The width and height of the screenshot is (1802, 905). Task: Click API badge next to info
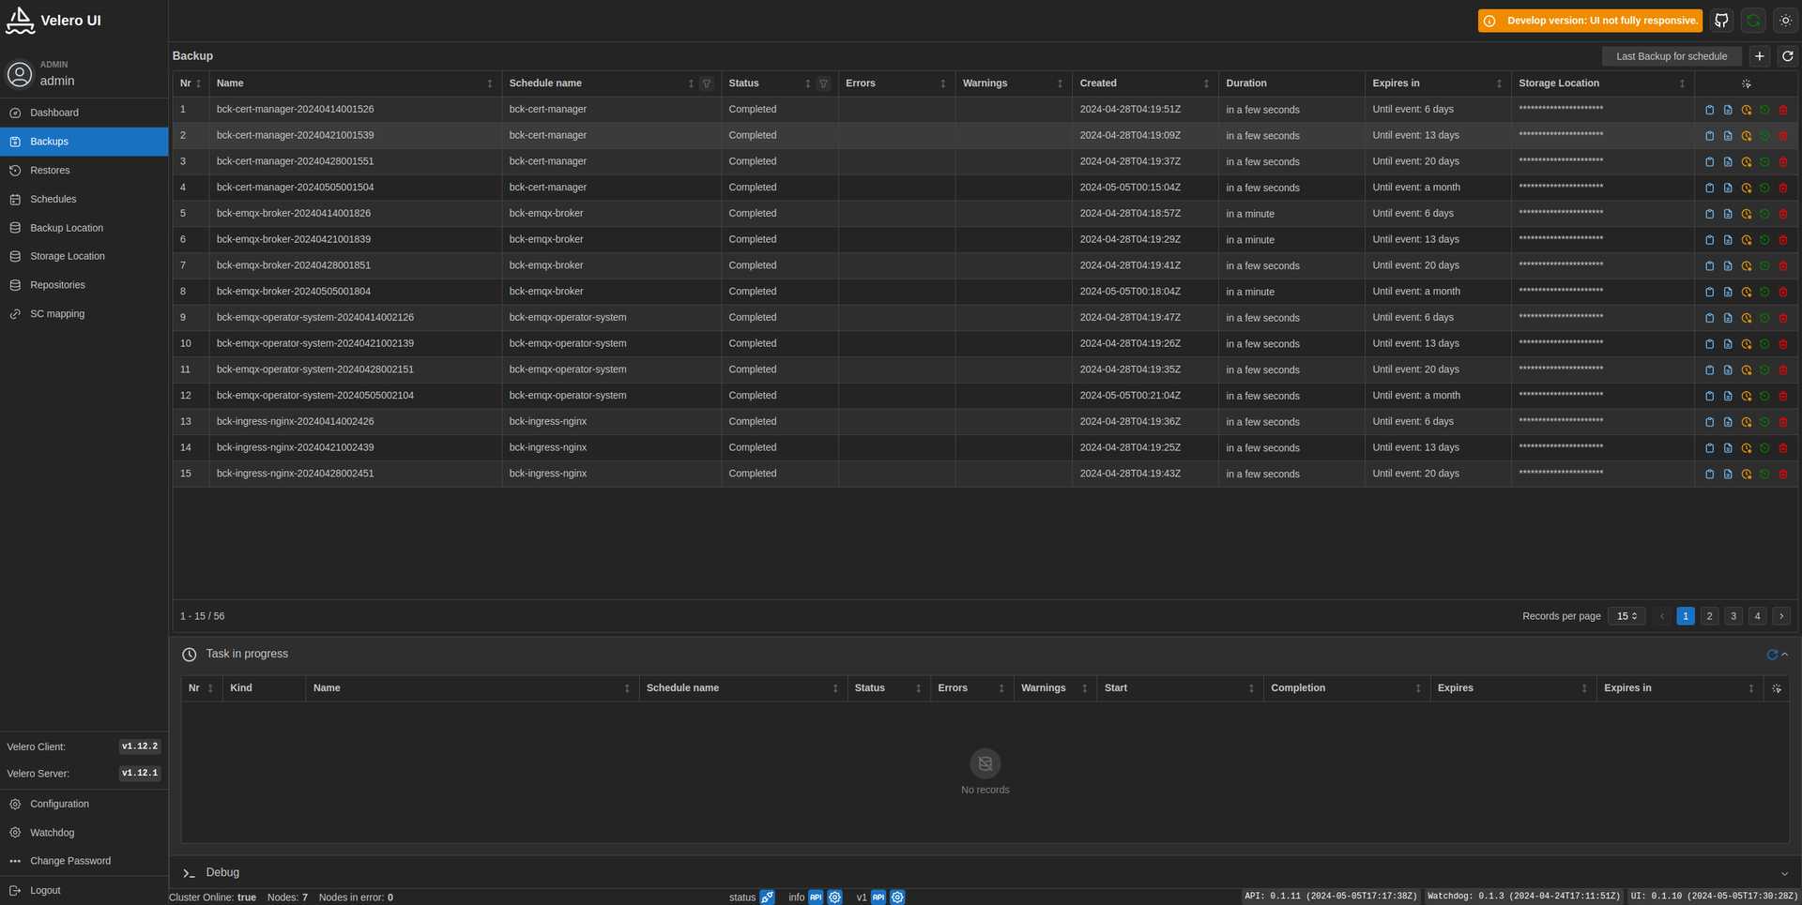(x=816, y=897)
